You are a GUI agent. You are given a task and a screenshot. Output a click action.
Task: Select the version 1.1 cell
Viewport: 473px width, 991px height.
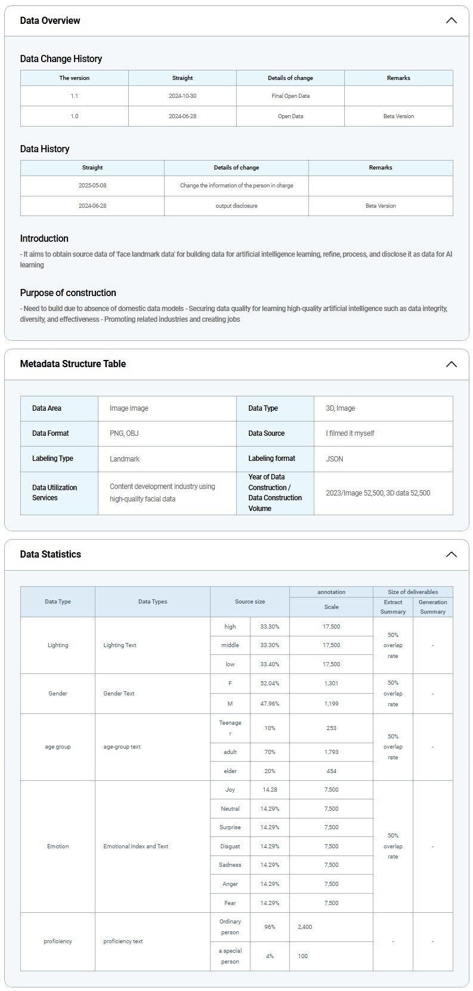[74, 96]
